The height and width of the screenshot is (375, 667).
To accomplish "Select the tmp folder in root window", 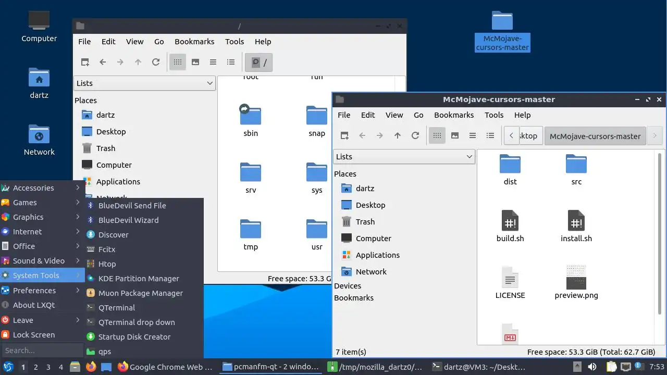I will 251,235.
